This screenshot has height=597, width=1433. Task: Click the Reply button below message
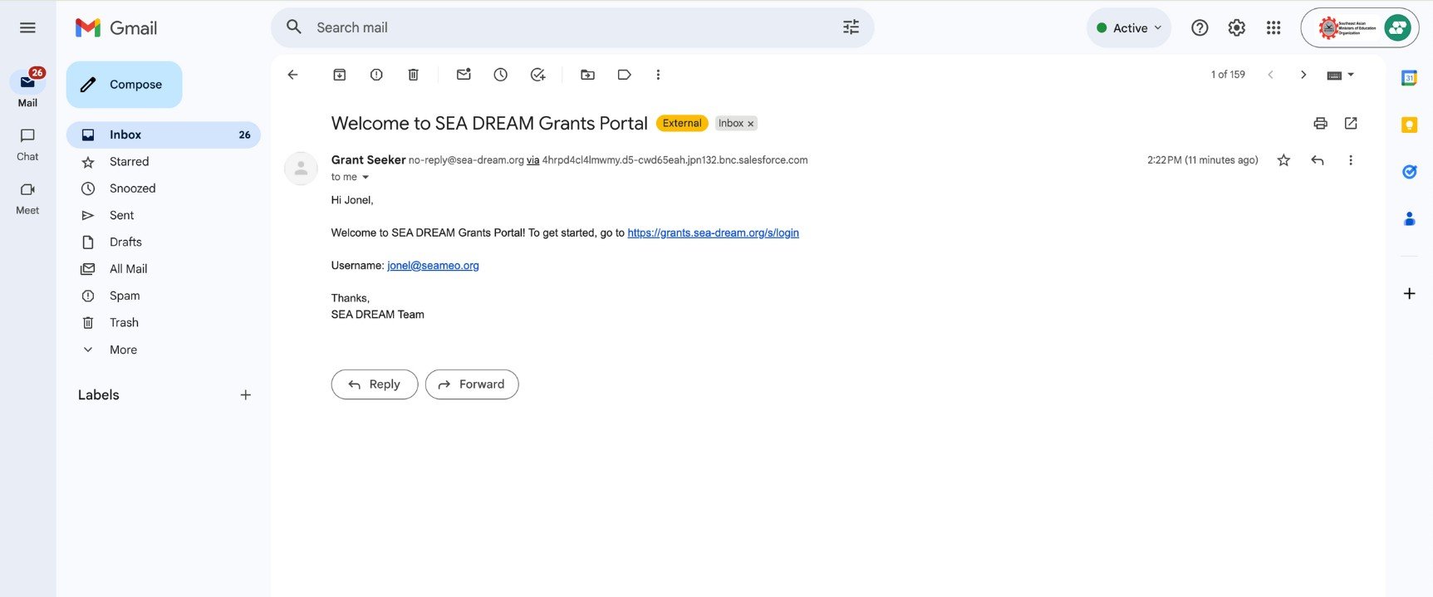[375, 384]
